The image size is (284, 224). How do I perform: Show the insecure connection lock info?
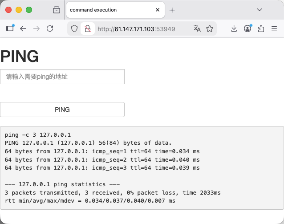pyautogui.click(x=88, y=29)
